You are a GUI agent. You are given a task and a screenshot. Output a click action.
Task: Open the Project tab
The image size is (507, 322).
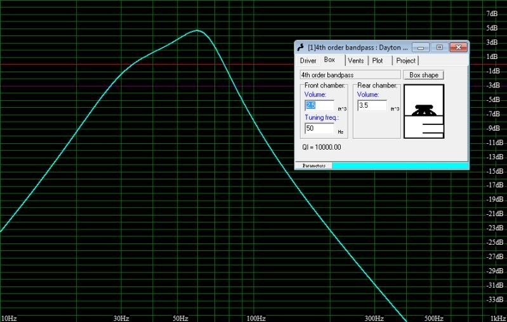click(x=405, y=60)
